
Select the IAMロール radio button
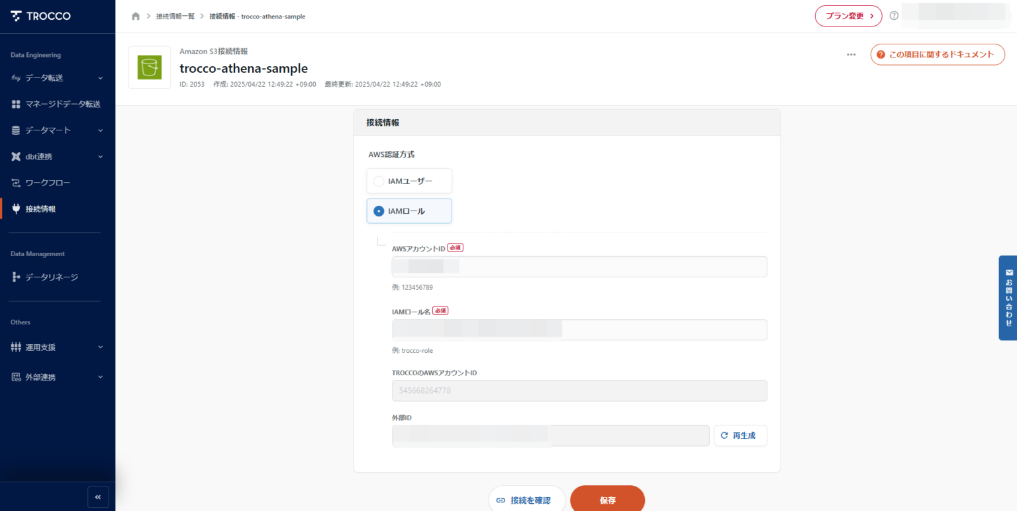[378, 210]
